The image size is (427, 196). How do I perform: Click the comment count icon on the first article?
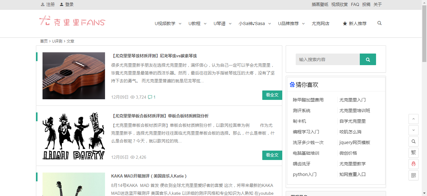click(150, 97)
